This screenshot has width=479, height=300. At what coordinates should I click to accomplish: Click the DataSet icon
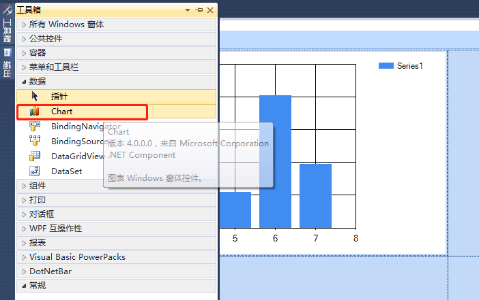(x=35, y=171)
